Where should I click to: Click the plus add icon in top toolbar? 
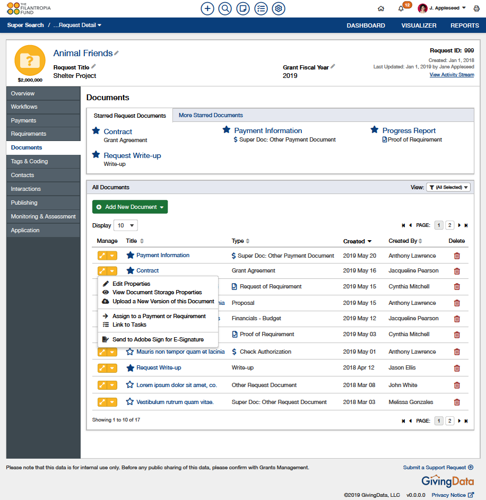coord(207,8)
